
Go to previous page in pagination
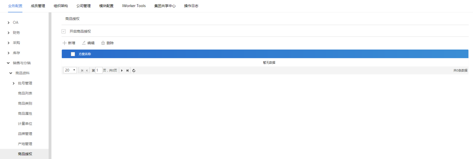tap(87, 70)
